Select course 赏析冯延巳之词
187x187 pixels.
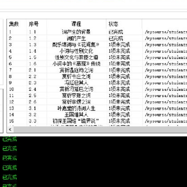pyautogui.click(x=76, y=89)
